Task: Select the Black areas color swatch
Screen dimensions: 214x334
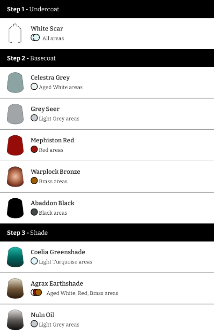Action: click(34, 212)
